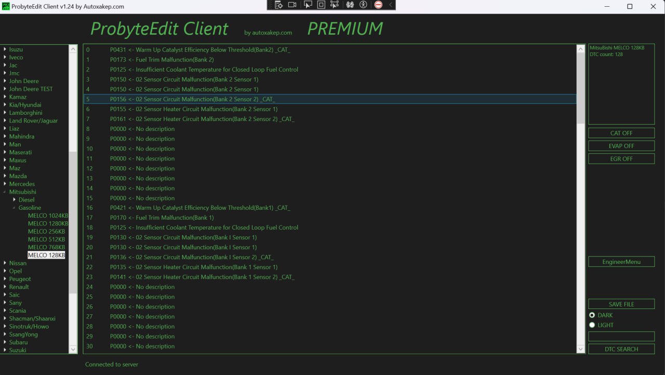Image resolution: width=665 pixels, height=375 pixels.
Task: Expand the Nissan tree node
Action: click(x=5, y=263)
